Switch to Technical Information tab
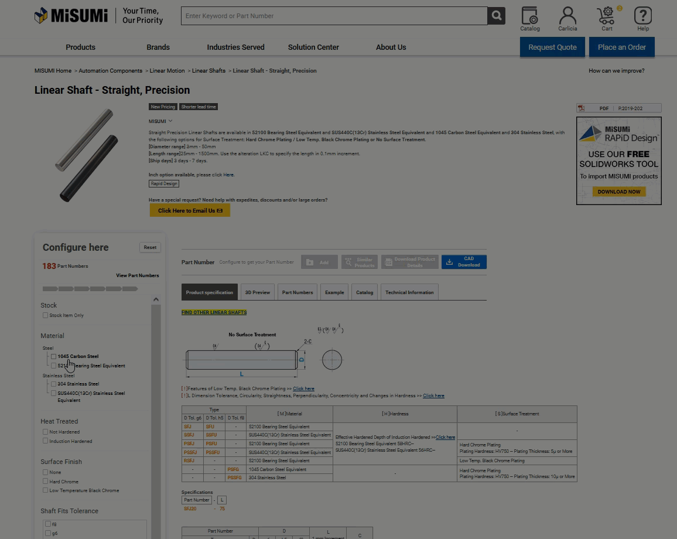 click(x=409, y=292)
